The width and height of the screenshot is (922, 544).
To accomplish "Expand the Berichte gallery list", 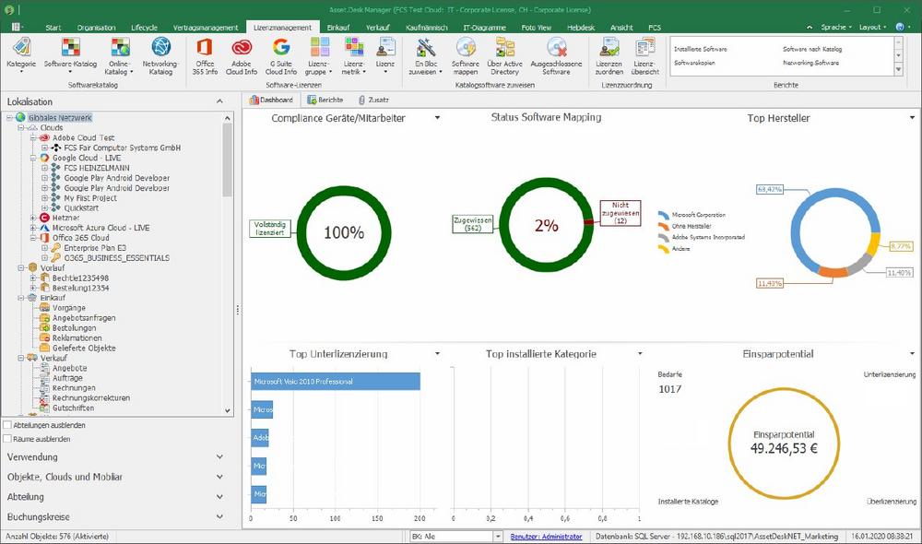I will pyautogui.click(x=898, y=69).
